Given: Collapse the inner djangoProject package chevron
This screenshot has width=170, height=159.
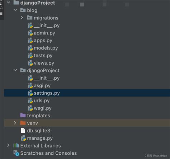Looking at the screenshot, I should click(15, 70).
